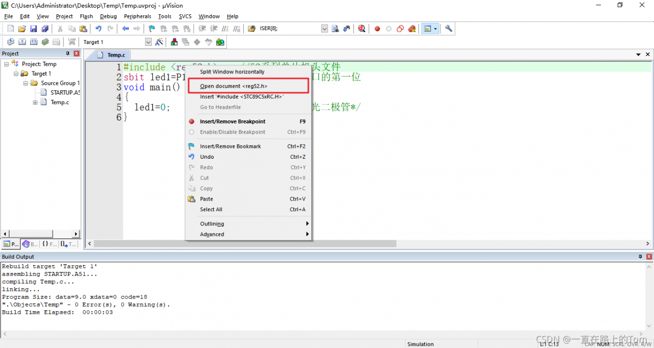Image resolution: width=654 pixels, height=348 pixels.
Task: Pin the Project panel with pushpin
Action: click(x=67, y=54)
